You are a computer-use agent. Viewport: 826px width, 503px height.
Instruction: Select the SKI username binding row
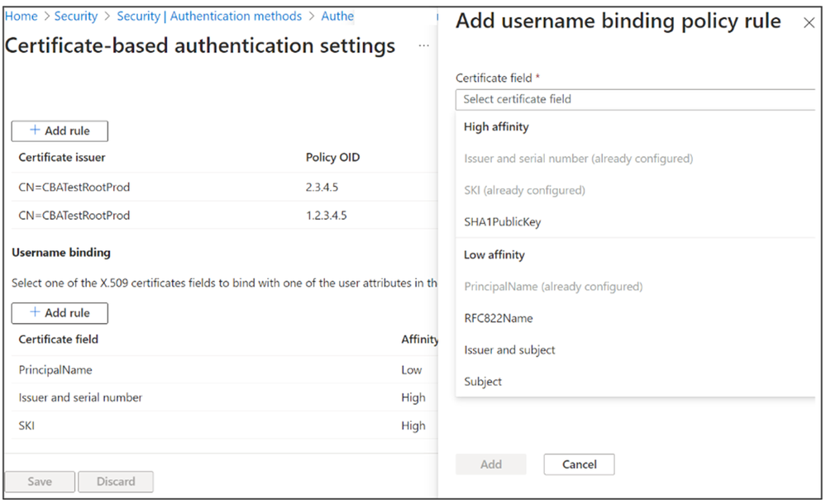pos(27,426)
